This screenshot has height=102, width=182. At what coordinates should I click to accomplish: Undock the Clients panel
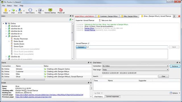pos(88,63)
